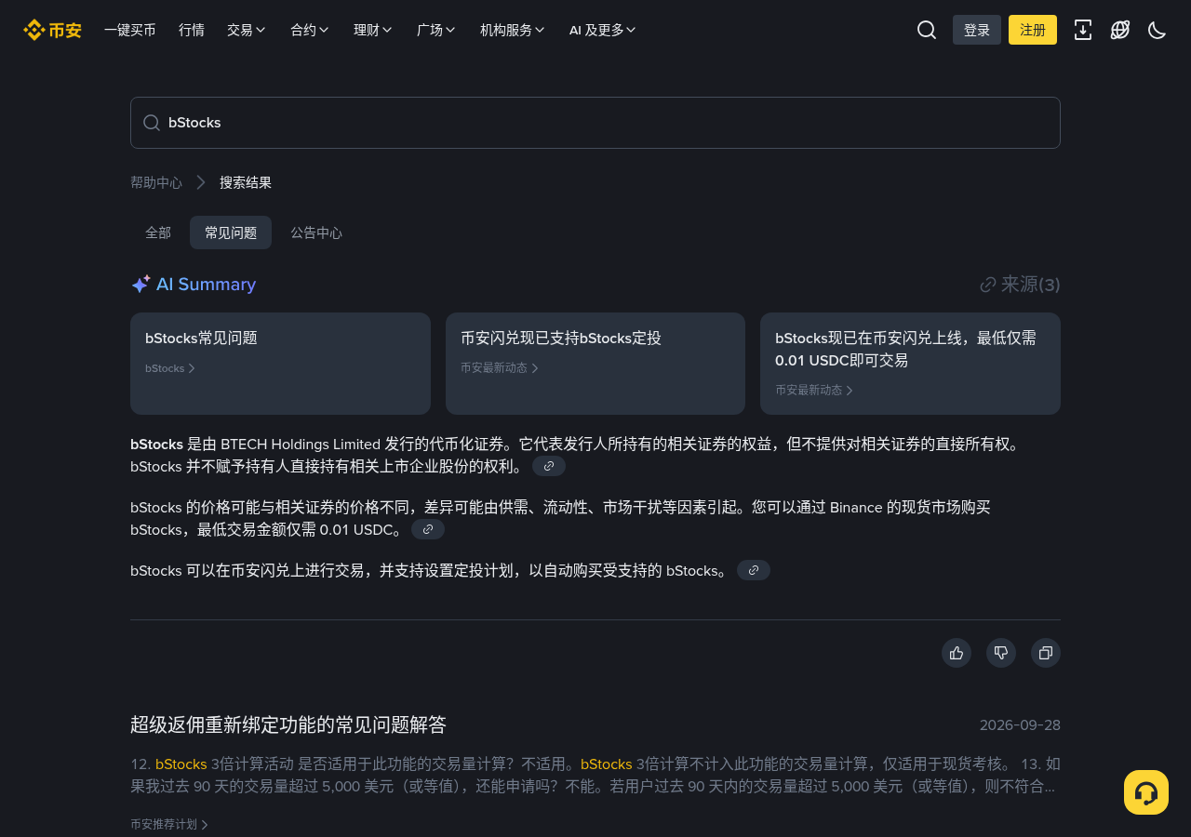
Task: Open the 行情 markets page
Action: point(192,30)
